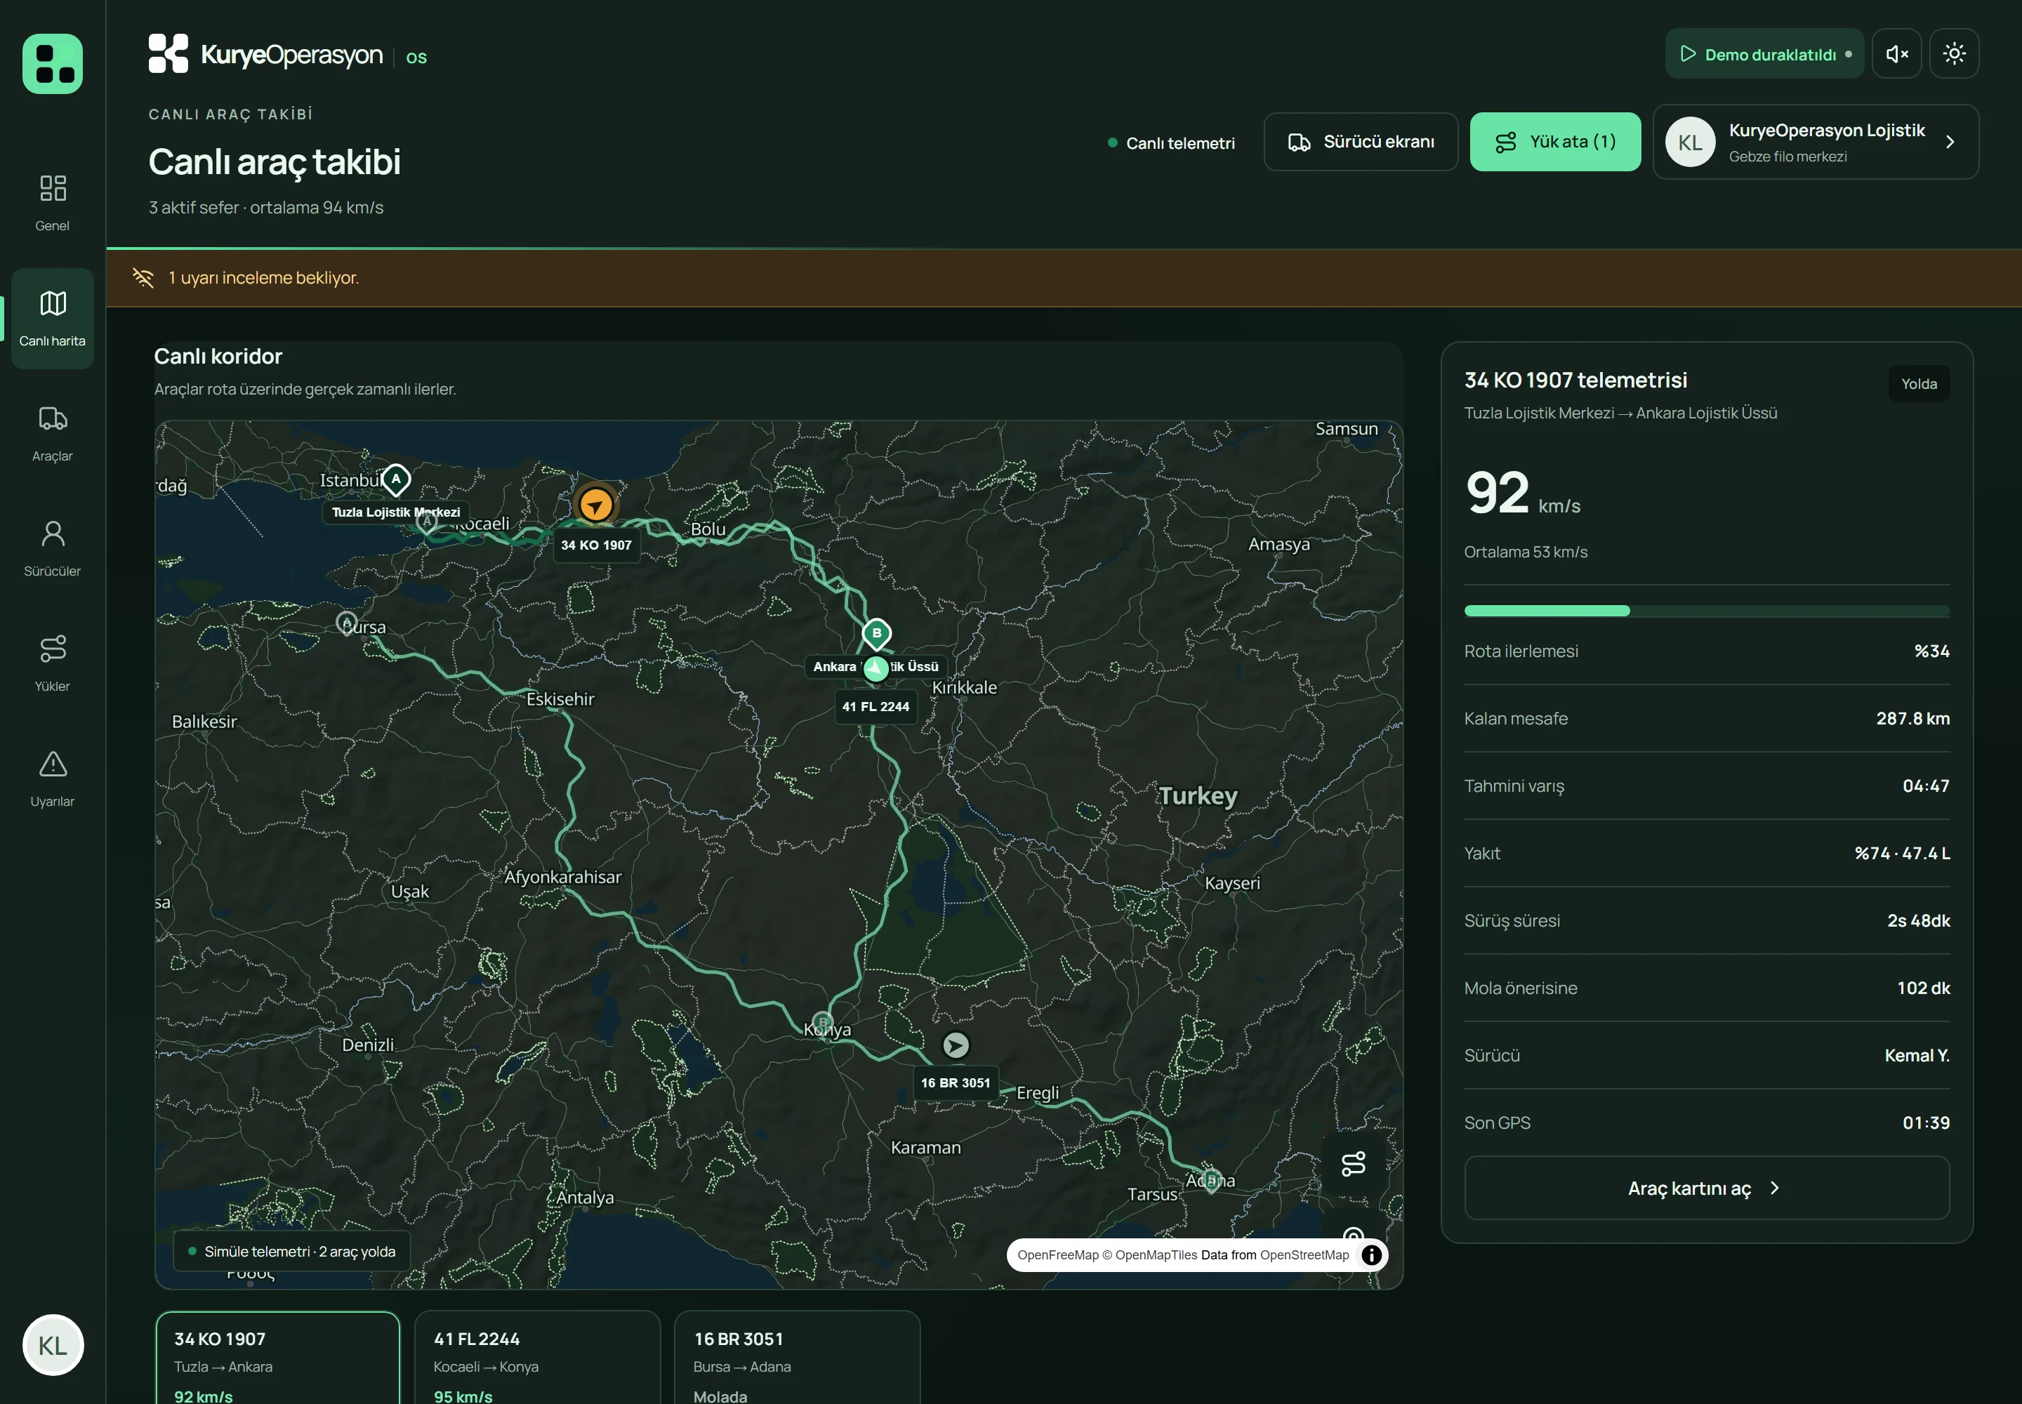Click the Kalan mesafe 287.8 km value

click(1913, 719)
